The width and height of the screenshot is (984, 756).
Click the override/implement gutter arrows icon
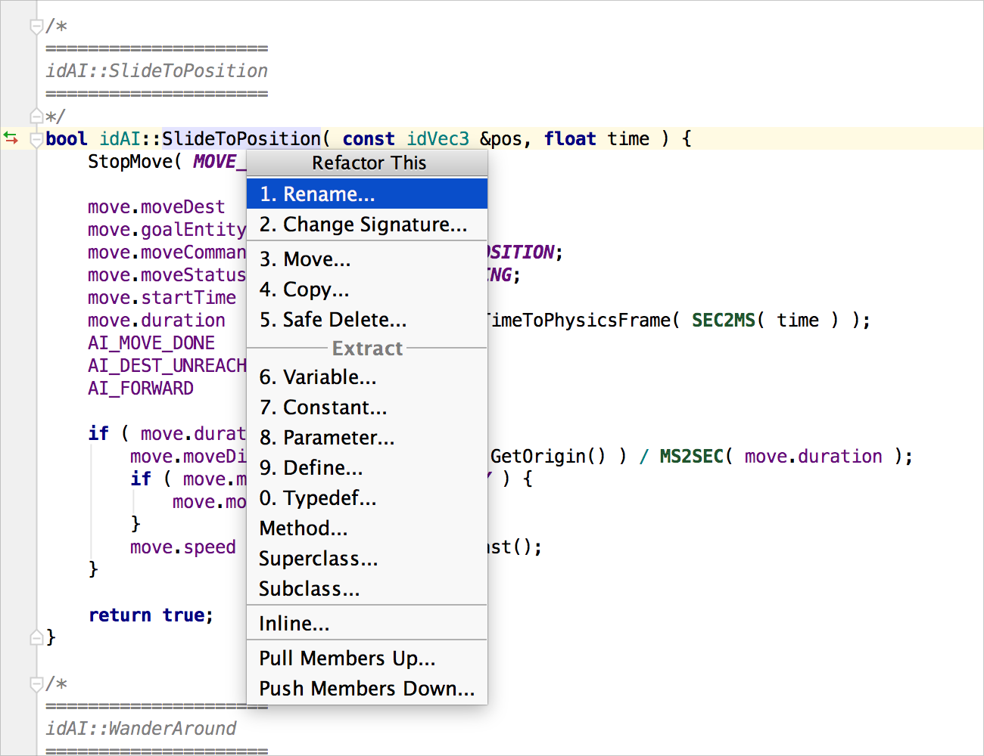[x=11, y=138]
